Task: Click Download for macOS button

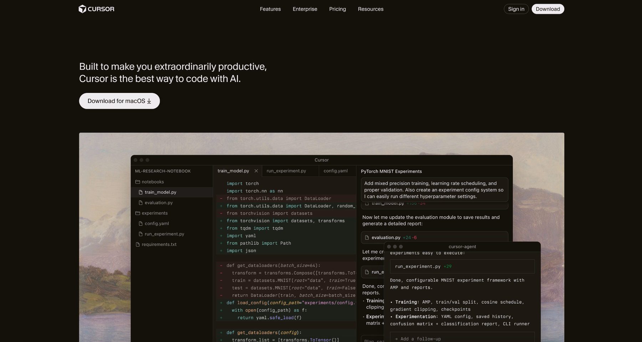Action: pos(119,101)
